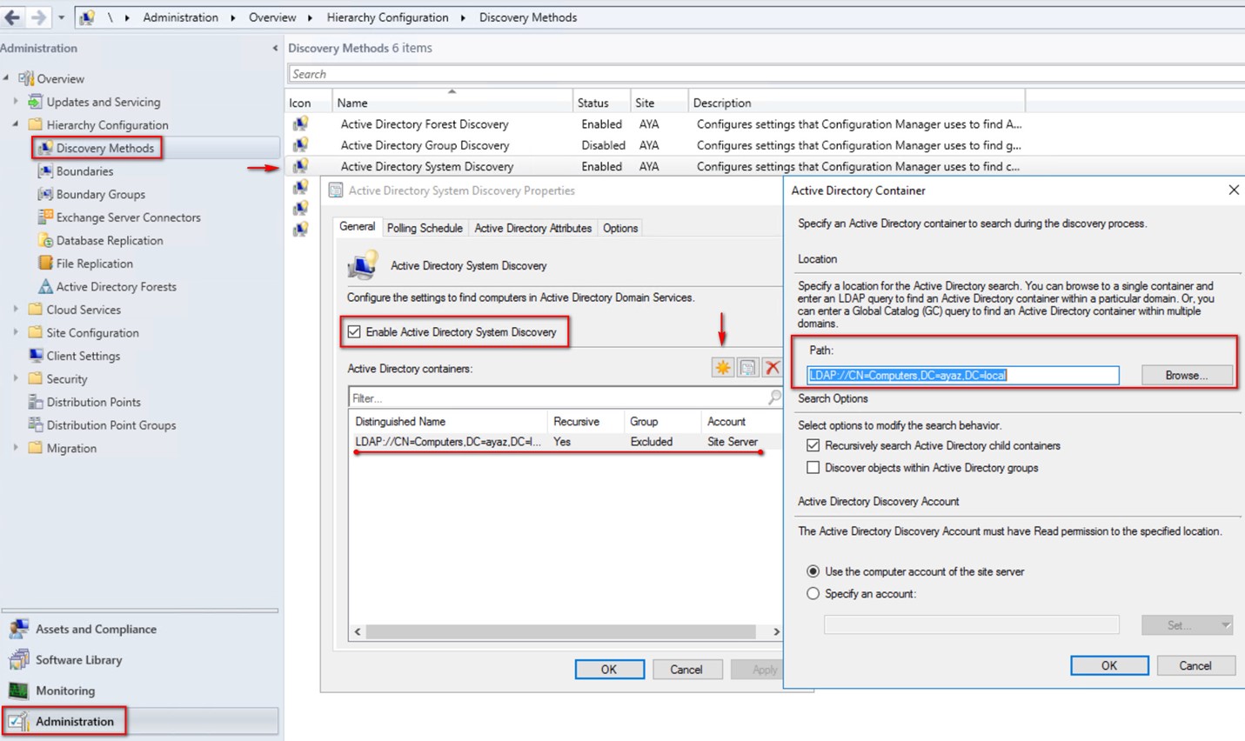Click Cancel in System Discovery Properties dialog

click(x=686, y=669)
